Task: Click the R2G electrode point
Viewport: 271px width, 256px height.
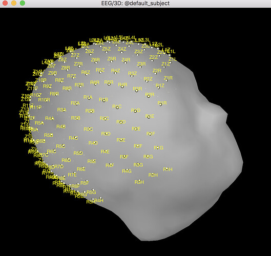Action: (x=148, y=157)
